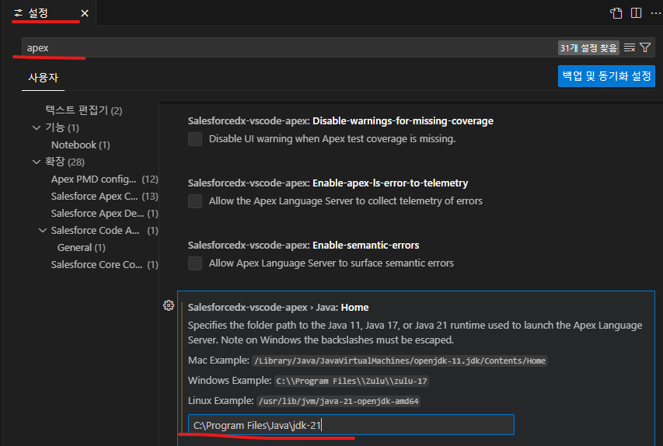Click the Mac example path code
Viewport: 663px width, 446px height.
pos(400,361)
